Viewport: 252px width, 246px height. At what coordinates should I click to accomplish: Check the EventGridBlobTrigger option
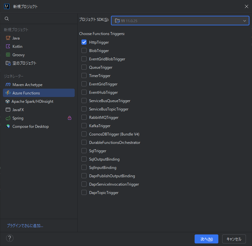(84, 59)
